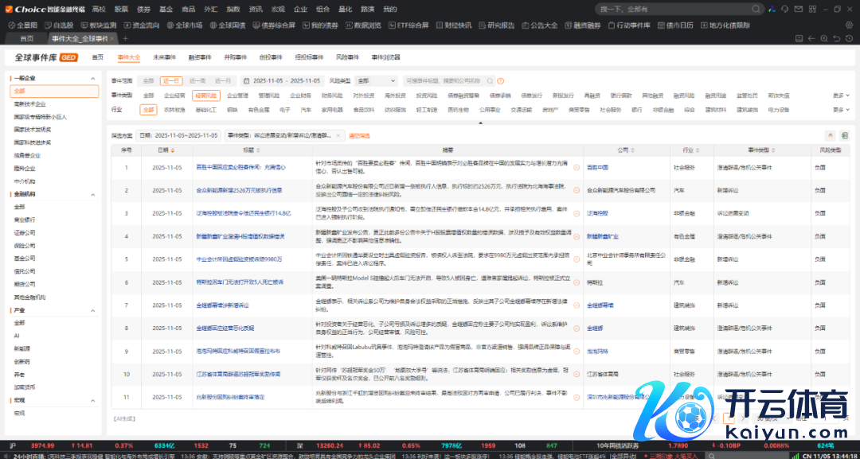Click the Excel export icon above table

point(844,135)
